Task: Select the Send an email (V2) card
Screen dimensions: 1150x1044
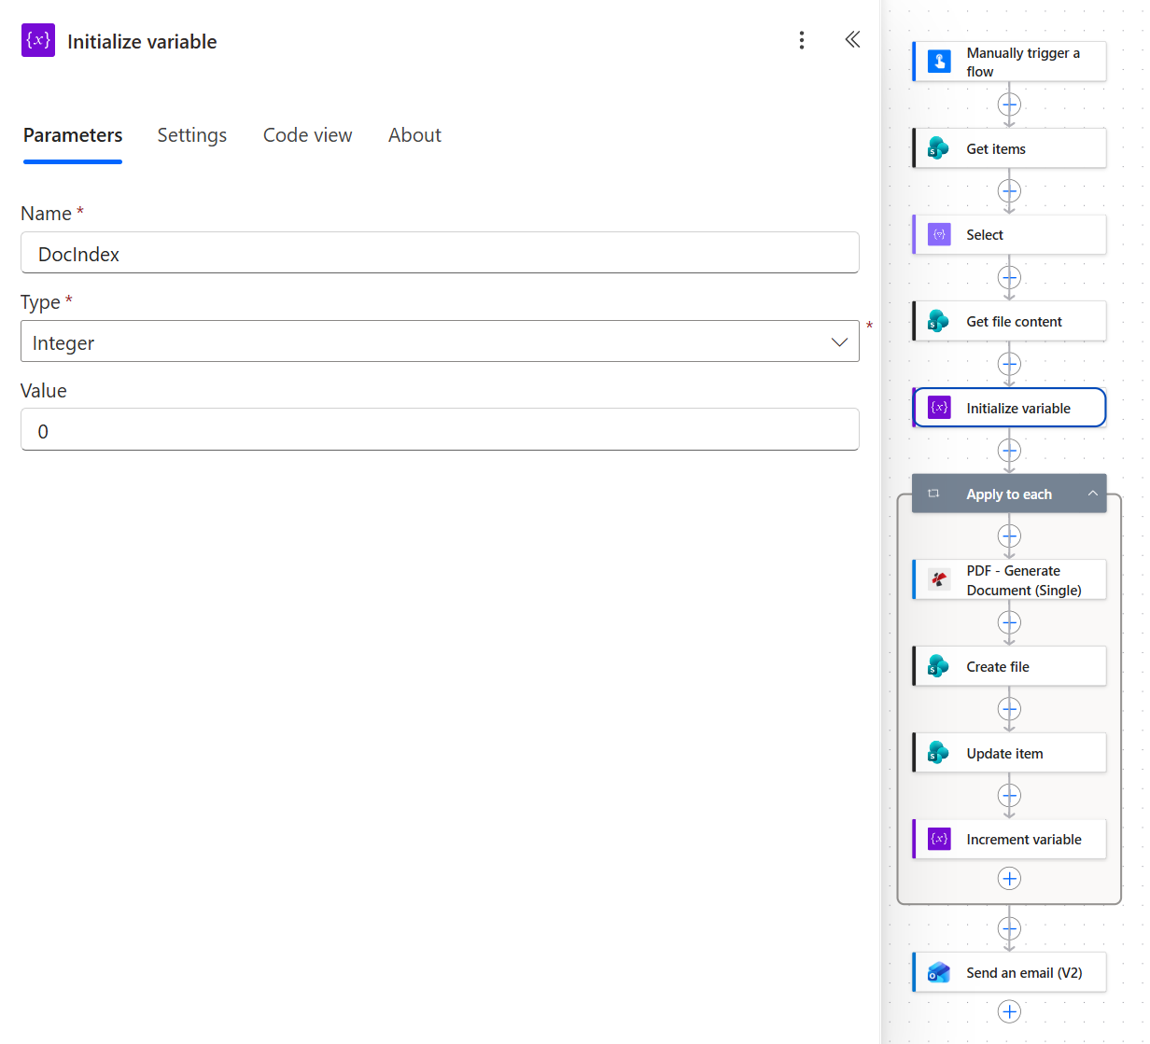Action: point(1009,972)
